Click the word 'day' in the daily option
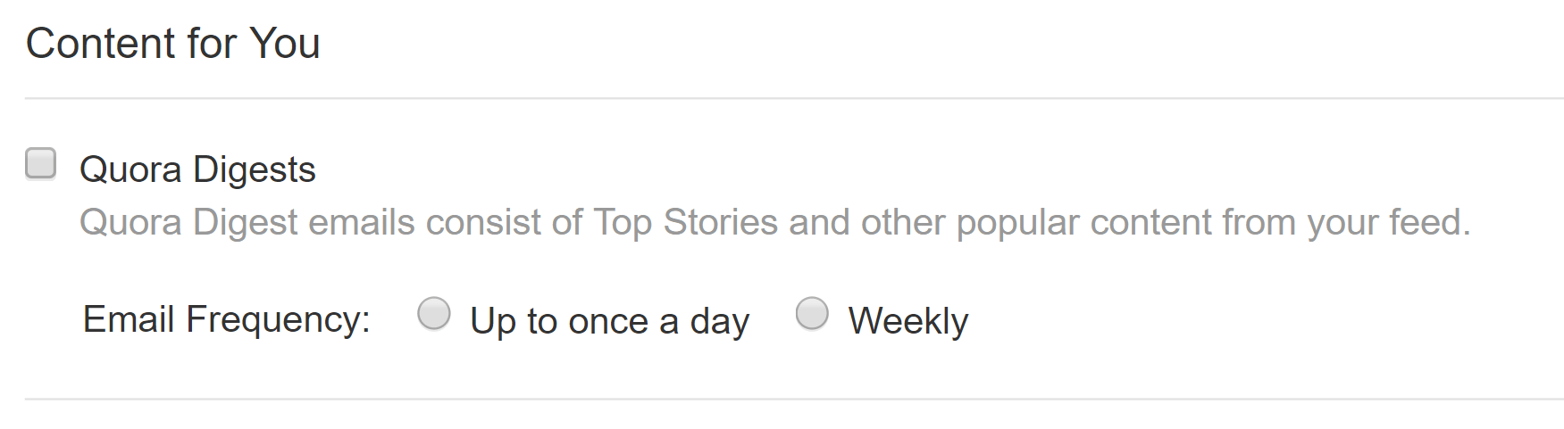This screenshot has height=429, width=1564. pos(719,322)
